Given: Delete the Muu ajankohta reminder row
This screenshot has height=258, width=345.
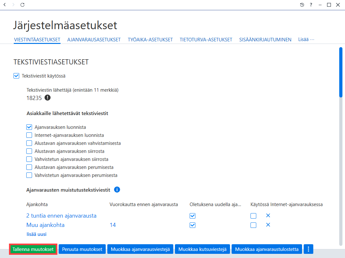Looking at the screenshot, I should [x=268, y=225].
